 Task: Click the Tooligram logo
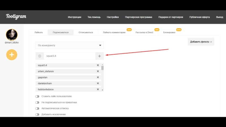tap(16, 17)
